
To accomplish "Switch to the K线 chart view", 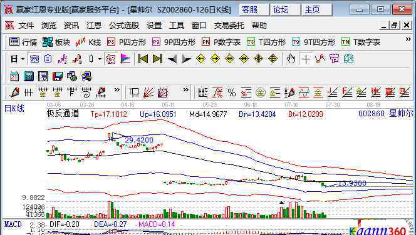I will (x=88, y=42).
